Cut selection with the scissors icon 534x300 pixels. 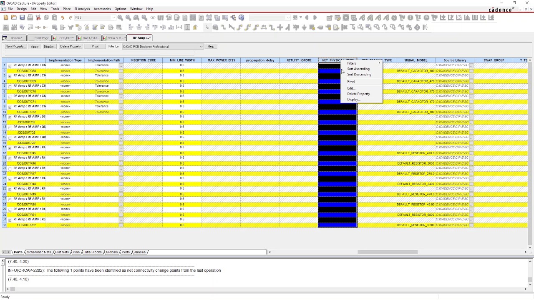(x=38, y=17)
